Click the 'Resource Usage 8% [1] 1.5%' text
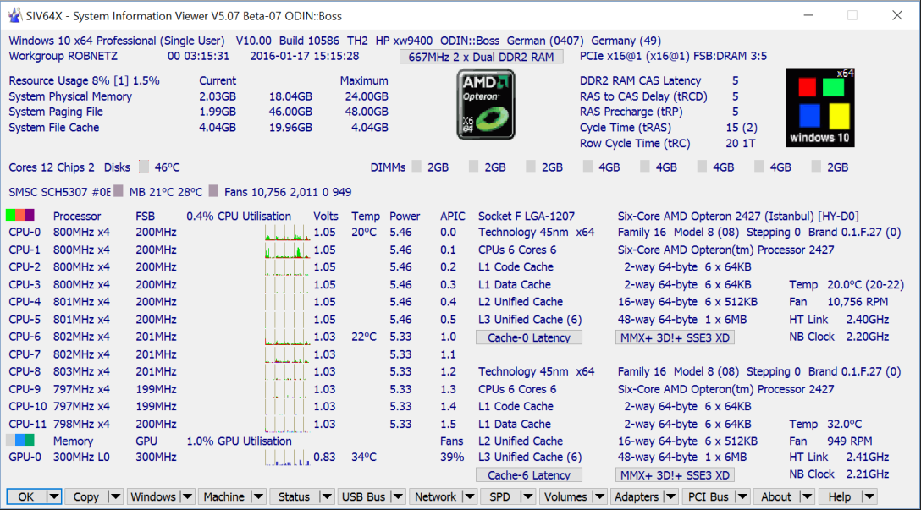Viewport: 921px width, 510px height. point(84,80)
